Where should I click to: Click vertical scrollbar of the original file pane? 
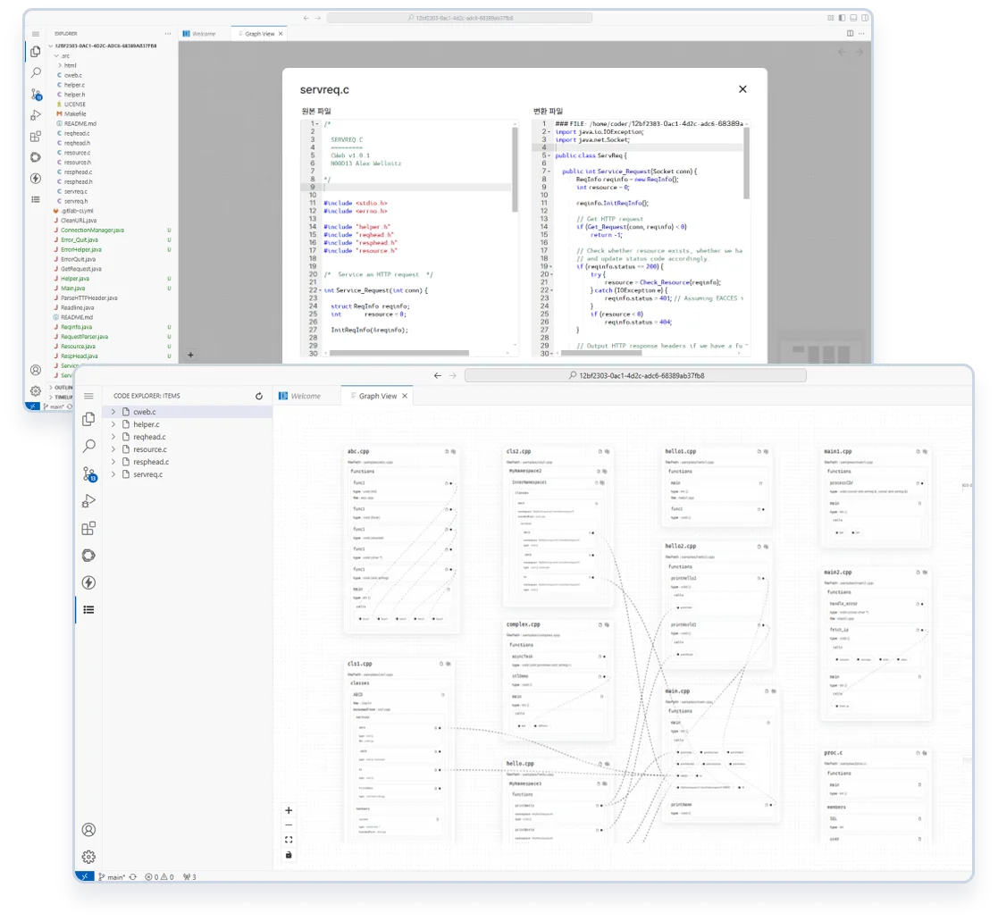pos(515,170)
